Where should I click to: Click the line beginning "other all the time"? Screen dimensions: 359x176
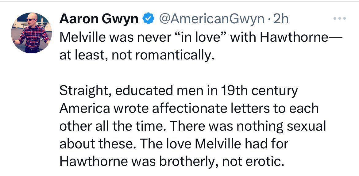[192, 126]
